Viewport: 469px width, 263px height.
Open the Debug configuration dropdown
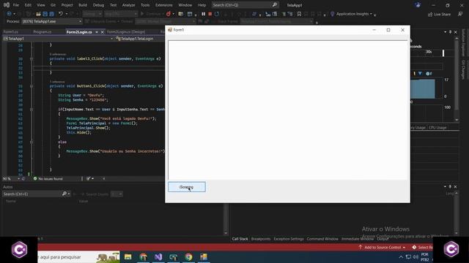coord(92,14)
